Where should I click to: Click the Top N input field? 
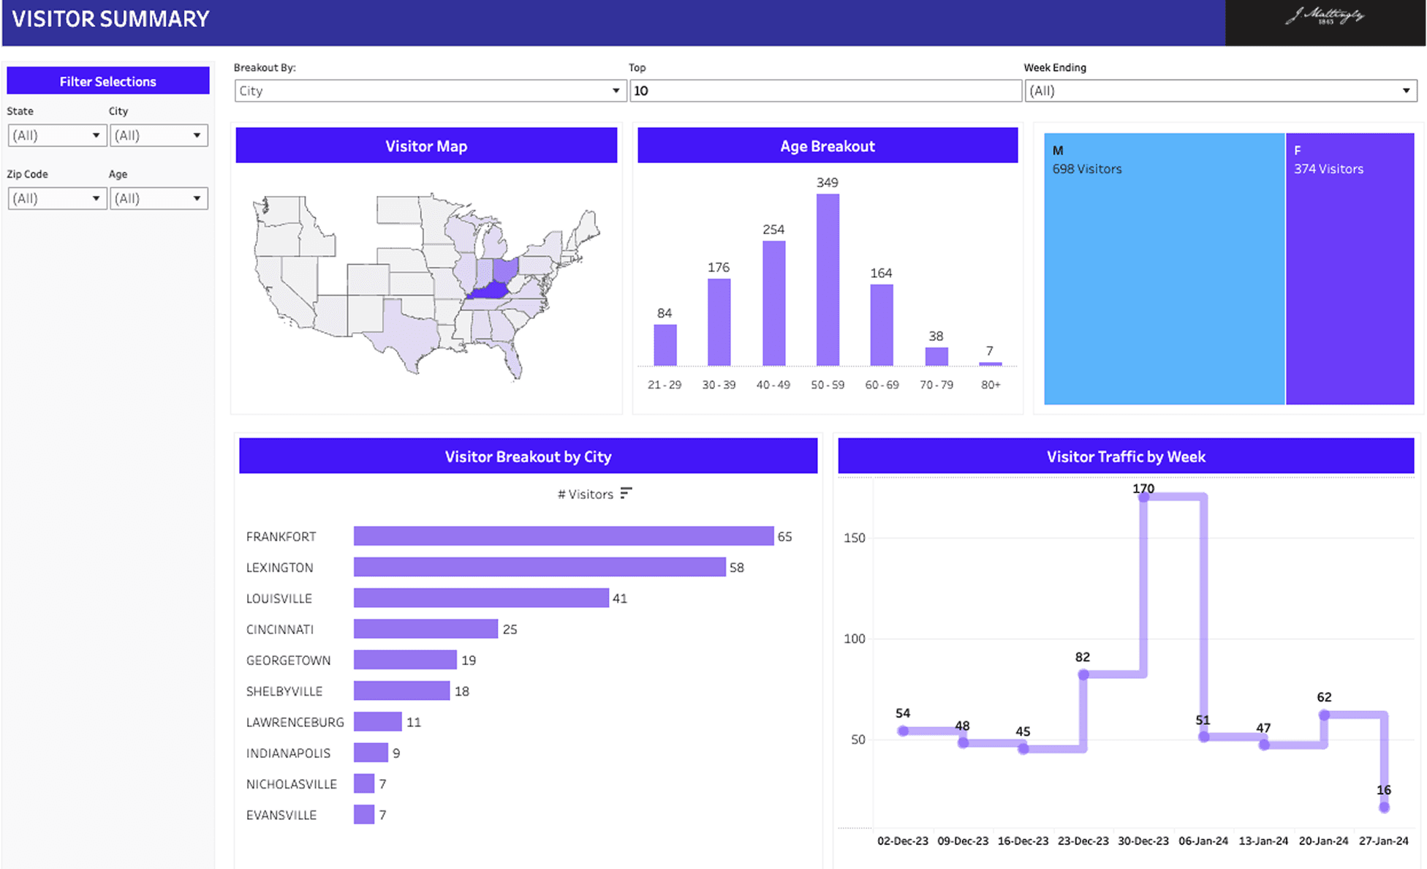pos(825,91)
